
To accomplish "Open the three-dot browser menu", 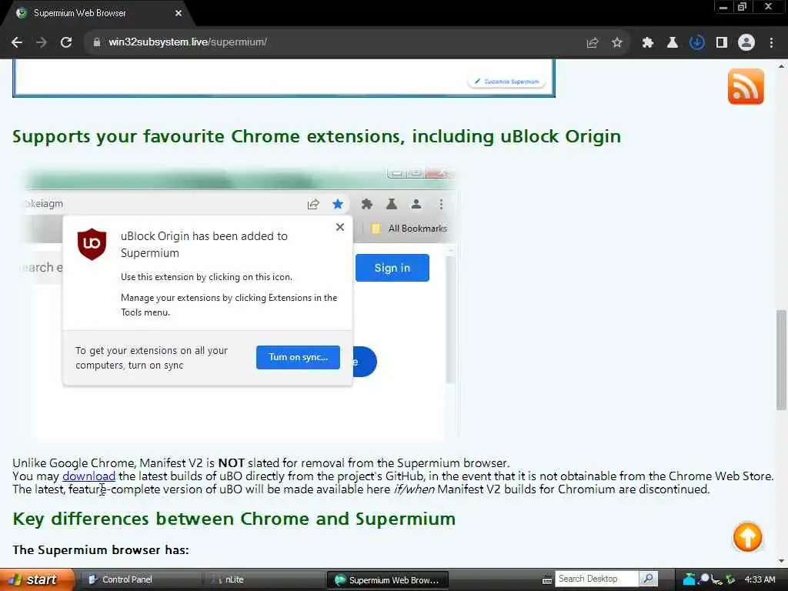I will (771, 43).
